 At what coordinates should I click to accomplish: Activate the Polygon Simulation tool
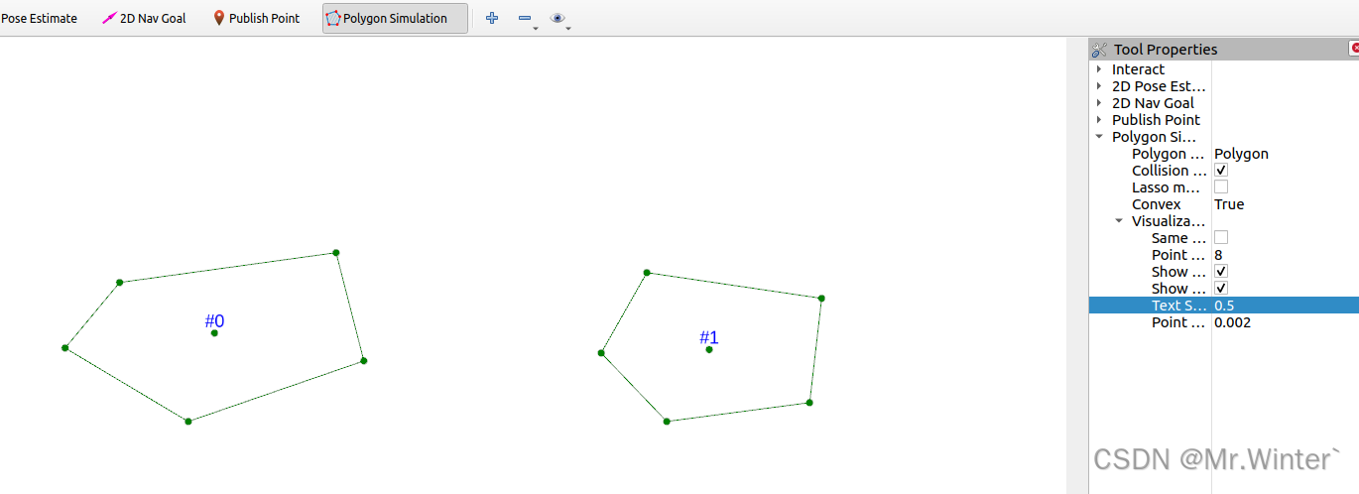click(x=395, y=18)
